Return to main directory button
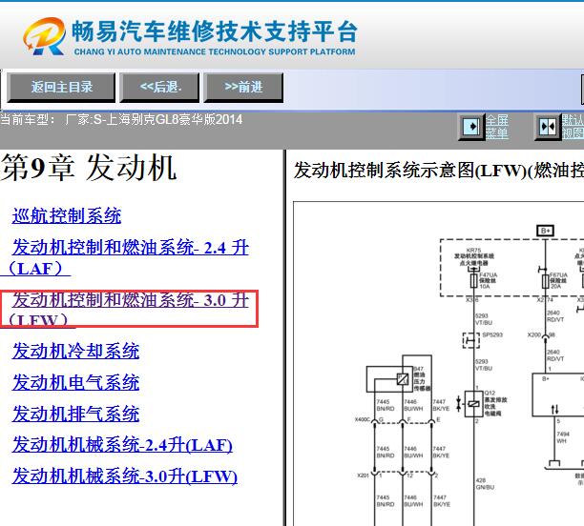The width and height of the screenshot is (584, 526). click(61, 87)
